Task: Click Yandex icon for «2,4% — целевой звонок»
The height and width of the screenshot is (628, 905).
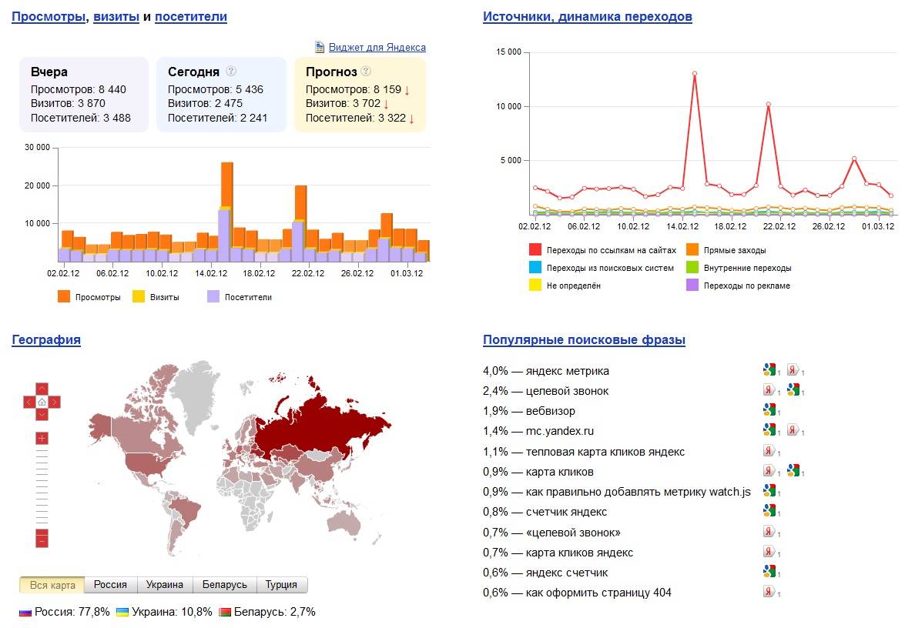Action: (769, 390)
